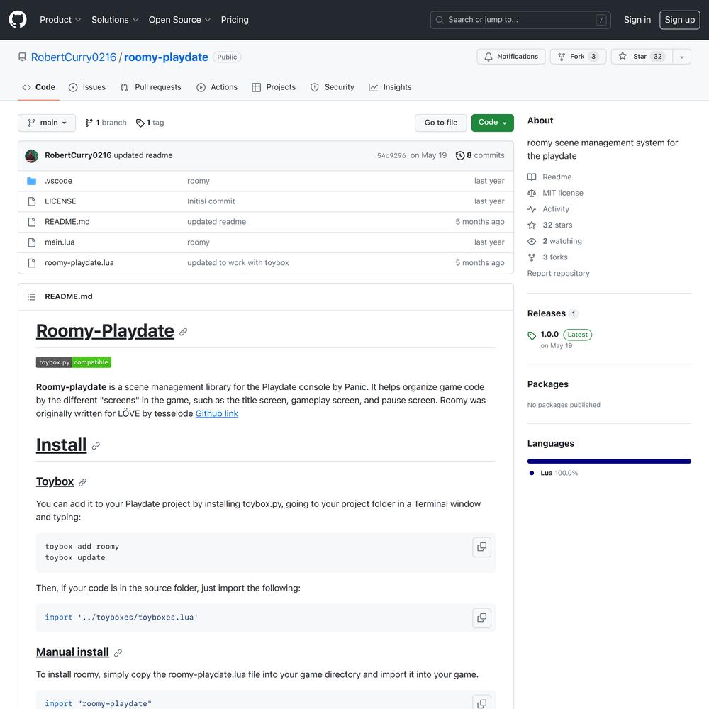
Task: Click the release tag icon beside 1.0.0
Action: click(532, 335)
